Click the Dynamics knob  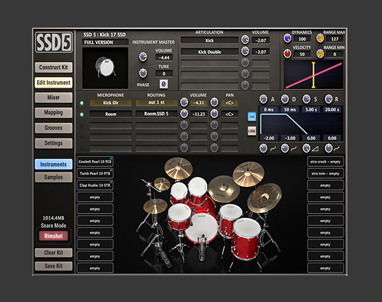(x=287, y=38)
